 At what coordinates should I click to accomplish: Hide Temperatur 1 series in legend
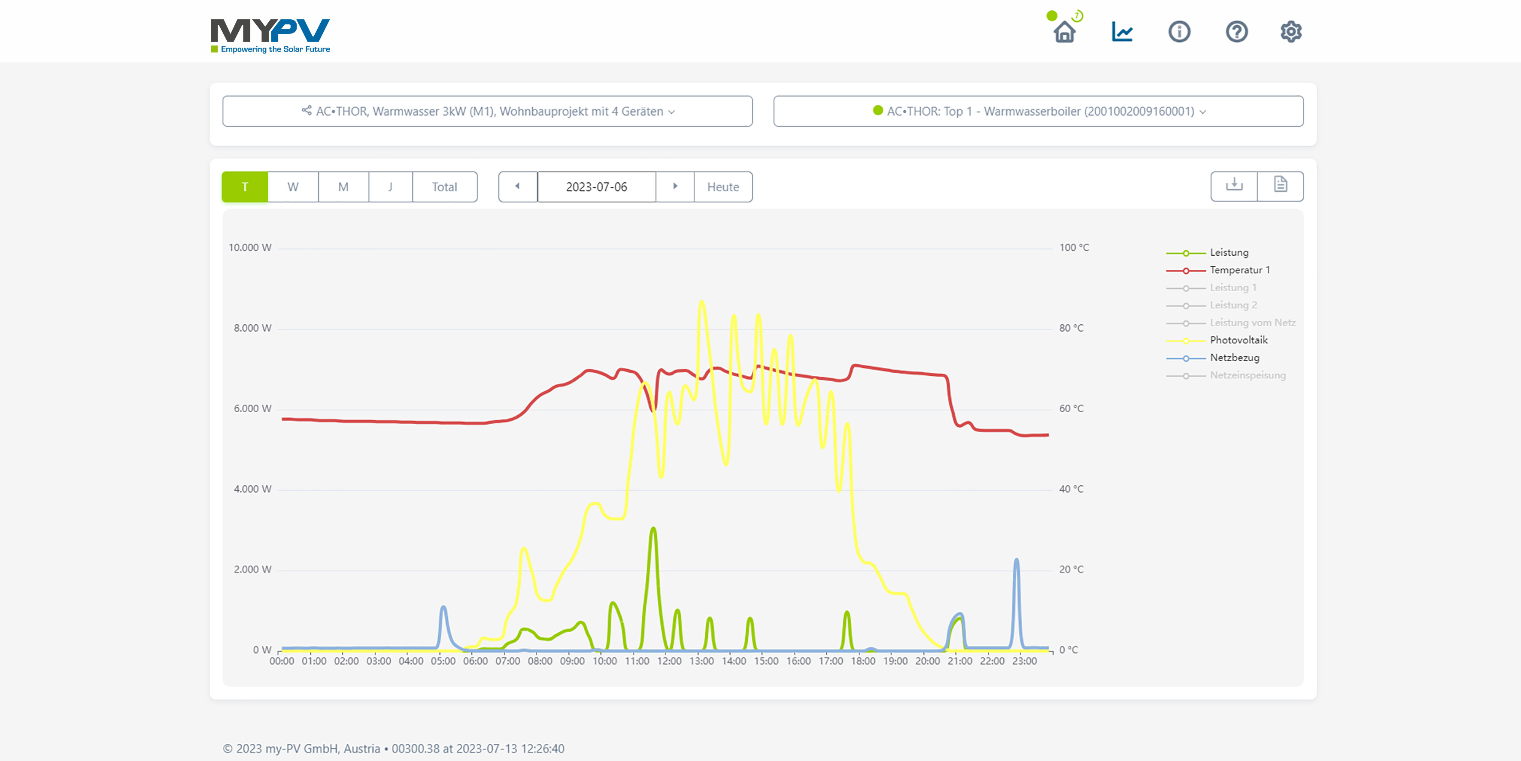1239,270
